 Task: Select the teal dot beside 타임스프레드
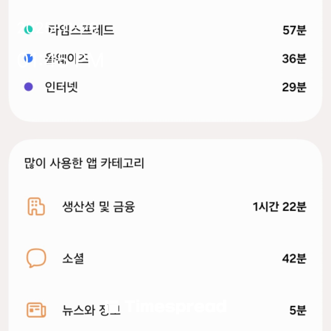29,30
